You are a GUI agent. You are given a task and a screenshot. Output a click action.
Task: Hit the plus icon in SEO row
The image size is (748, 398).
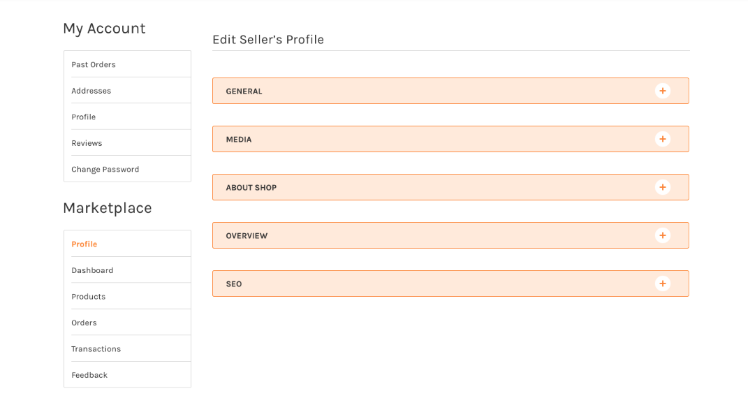click(662, 283)
